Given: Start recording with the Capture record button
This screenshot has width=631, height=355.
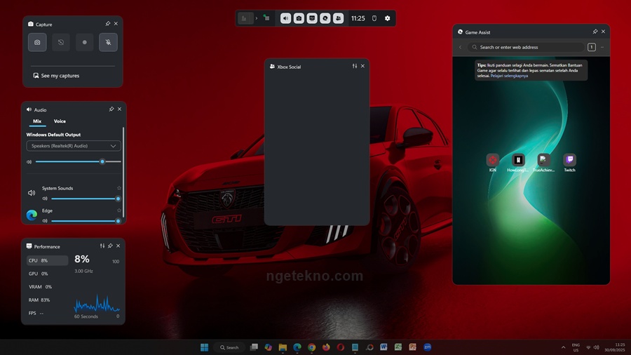Looking at the screenshot, I should pyautogui.click(x=85, y=42).
